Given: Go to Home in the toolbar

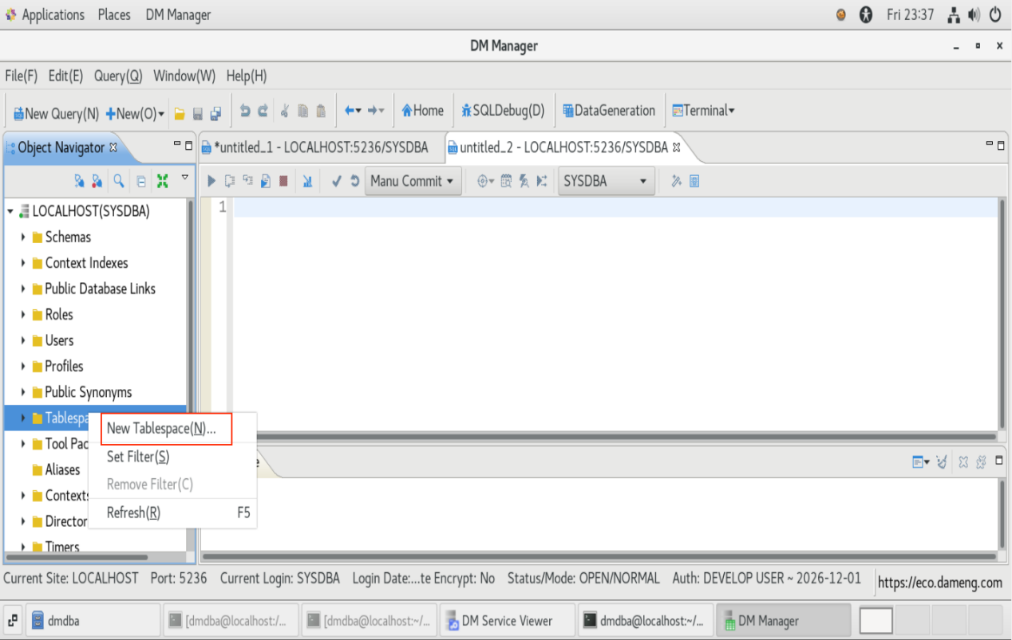Looking at the screenshot, I should tap(422, 111).
